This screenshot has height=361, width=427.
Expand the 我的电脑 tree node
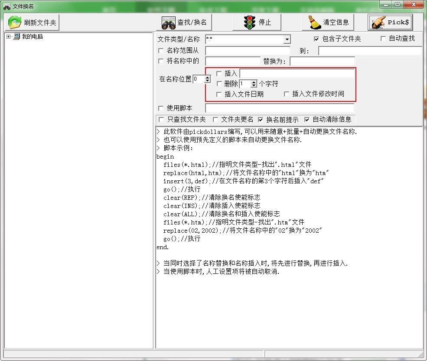coord(8,36)
